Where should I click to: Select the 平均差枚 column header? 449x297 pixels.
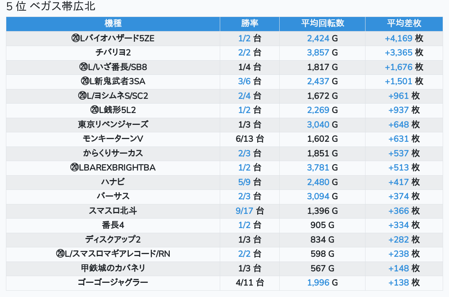coord(404,24)
